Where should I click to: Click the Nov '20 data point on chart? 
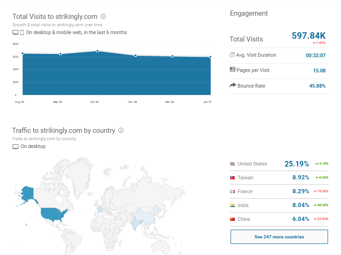135,55
